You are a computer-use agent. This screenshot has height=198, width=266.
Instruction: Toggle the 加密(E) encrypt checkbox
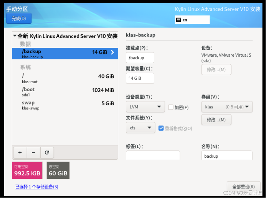click(171, 107)
